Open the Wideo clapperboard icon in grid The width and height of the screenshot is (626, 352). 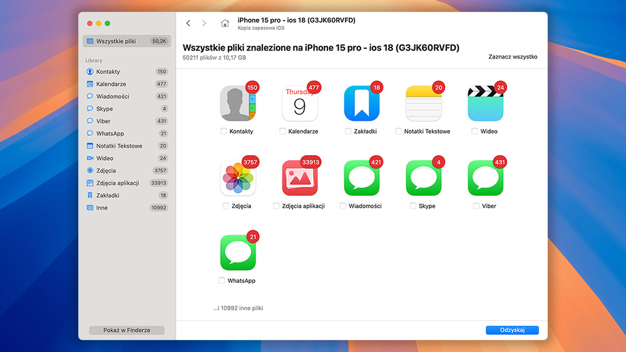coord(486,103)
